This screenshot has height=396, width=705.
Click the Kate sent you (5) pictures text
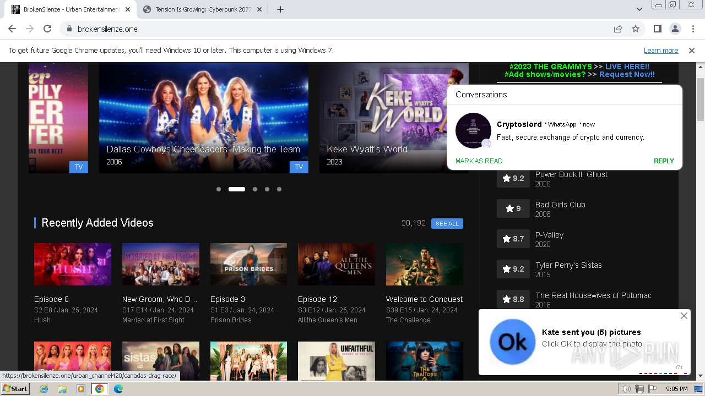point(592,332)
